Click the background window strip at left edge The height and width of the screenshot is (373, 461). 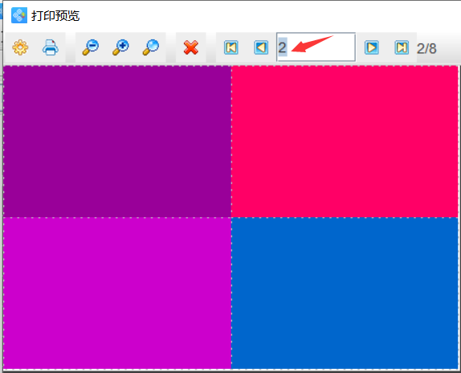point(1,59)
